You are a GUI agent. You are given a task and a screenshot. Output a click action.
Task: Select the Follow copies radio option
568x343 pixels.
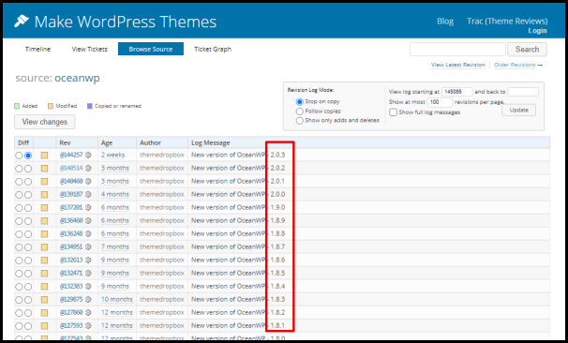coord(300,112)
